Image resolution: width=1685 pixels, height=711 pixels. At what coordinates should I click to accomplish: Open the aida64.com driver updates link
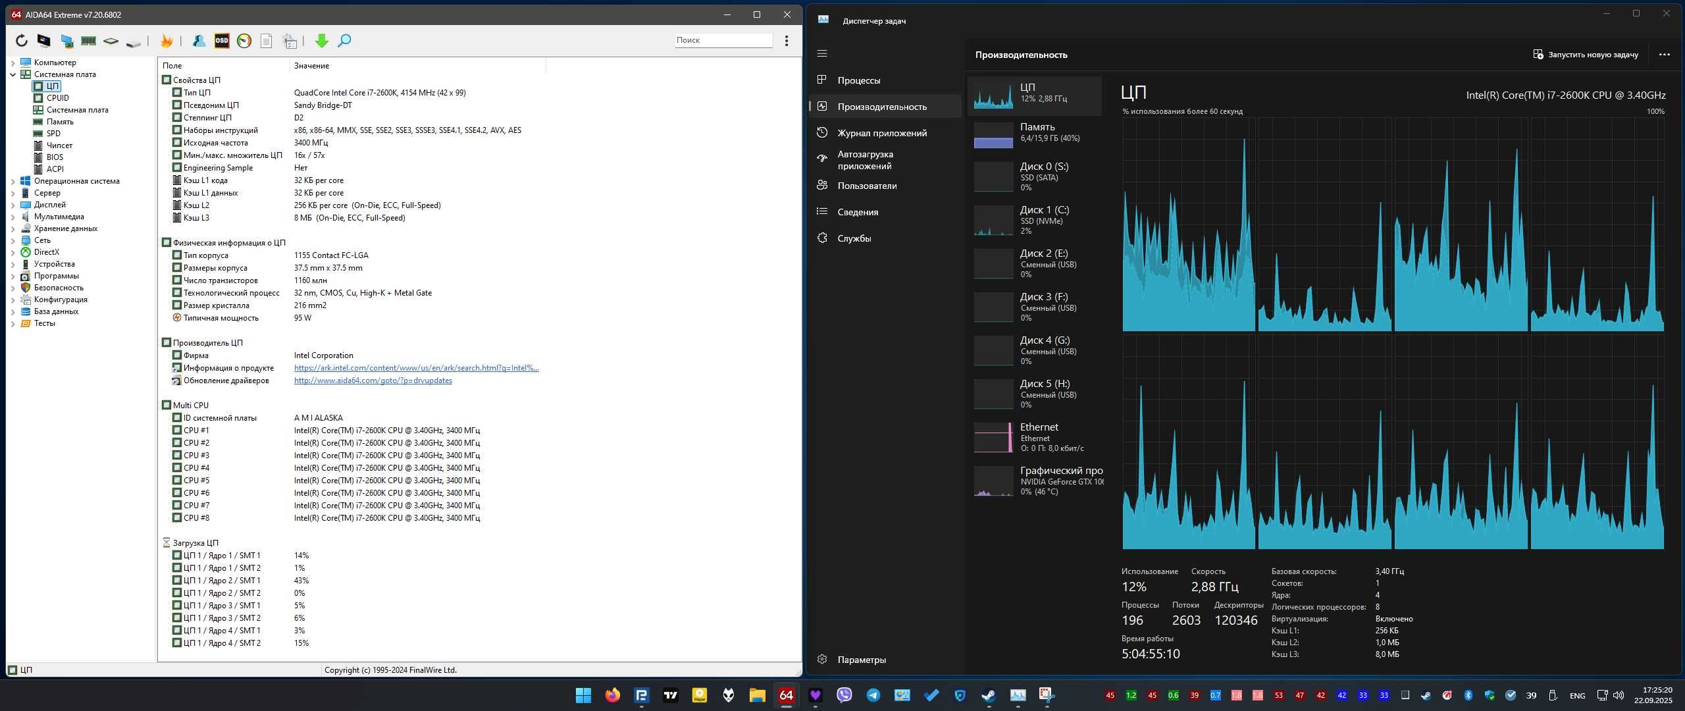(x=373, y=381)
